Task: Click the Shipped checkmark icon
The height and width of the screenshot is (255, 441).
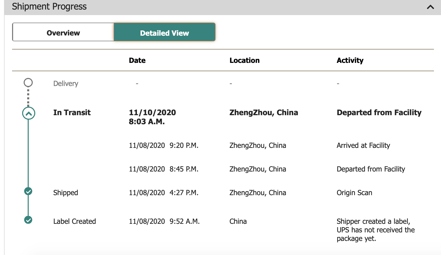Action: (28, 191)
